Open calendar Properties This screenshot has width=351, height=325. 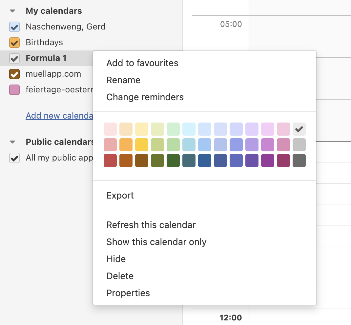tap(128, 293)
